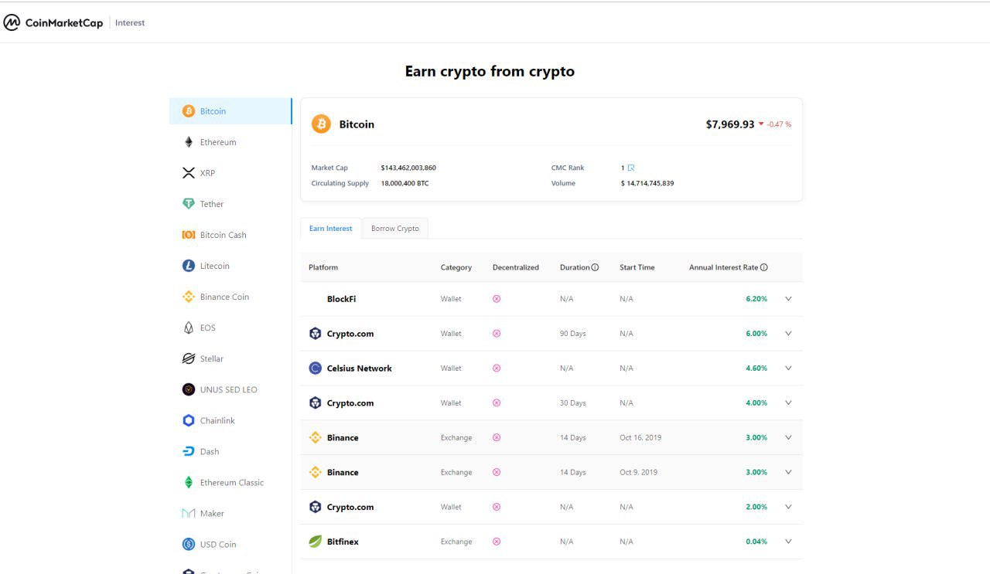
Task: Expand the Crypto.com 30 Days row
Action: point(788,402)
